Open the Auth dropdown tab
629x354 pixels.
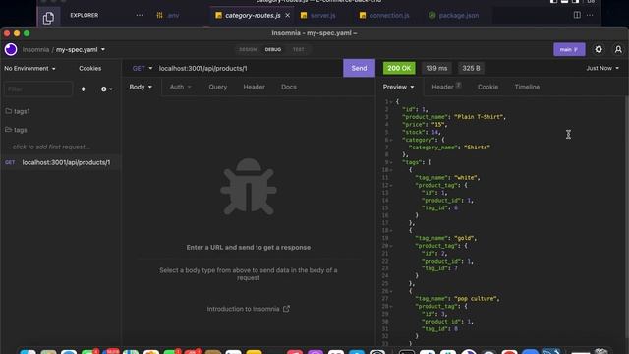pyautogui.click(x=180, y=87)
